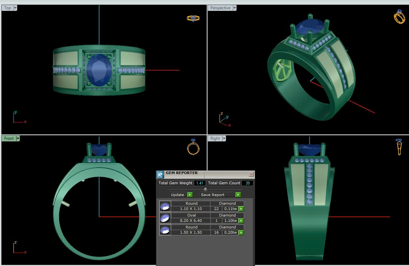Activate the Perspective viewport label
The height and width of the screenshot is (266, 409).
220,8
